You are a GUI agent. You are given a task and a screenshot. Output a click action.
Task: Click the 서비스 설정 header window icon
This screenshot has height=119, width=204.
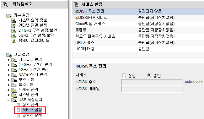pos(76,4)
